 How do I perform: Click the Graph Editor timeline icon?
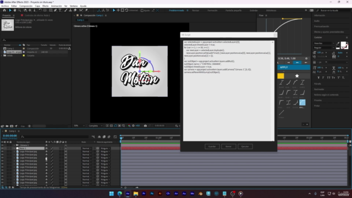pyautogui.click(x=115, y=137)
